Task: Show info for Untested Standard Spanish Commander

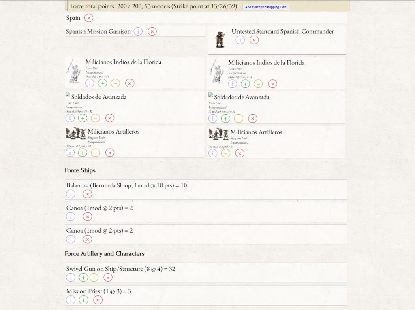Action: coord(240,40)
